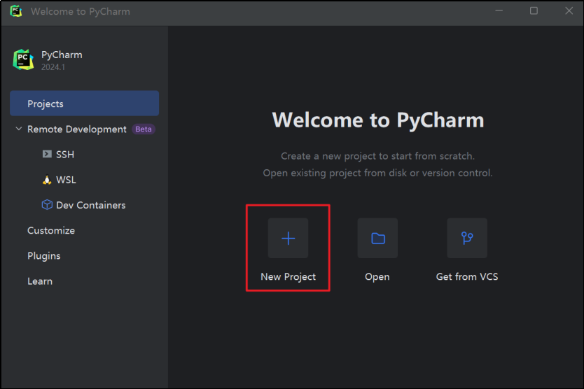Click the Get from VCS label

(x=467, y=276)
